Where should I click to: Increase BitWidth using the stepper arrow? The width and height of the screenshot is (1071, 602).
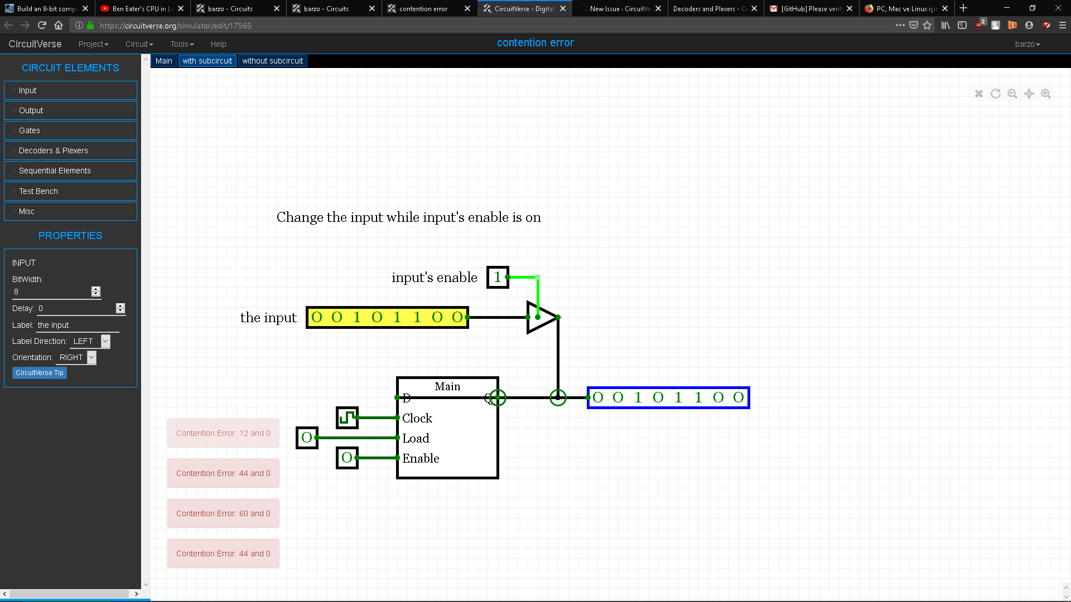[x=95, y=289]
